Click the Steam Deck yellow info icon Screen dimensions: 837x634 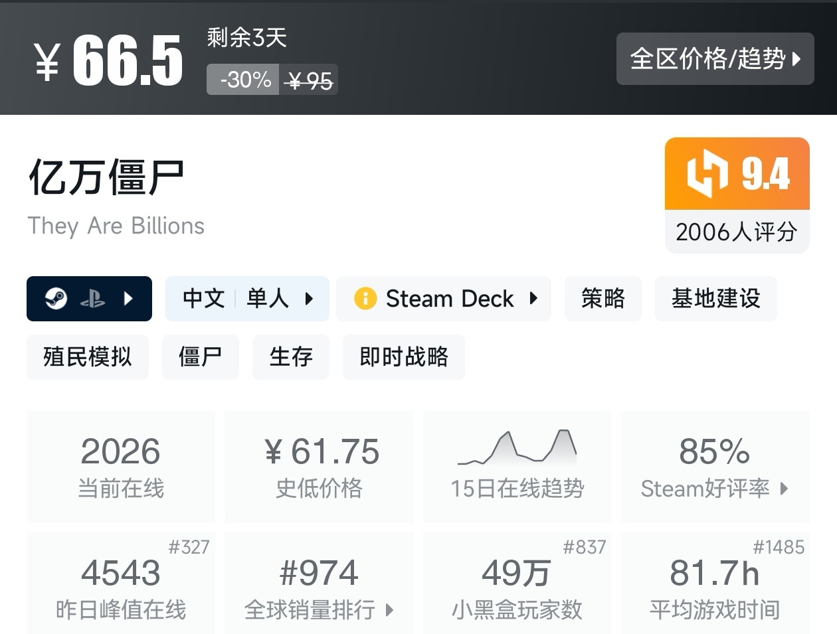pyautogui.click(x=365, y=299)
